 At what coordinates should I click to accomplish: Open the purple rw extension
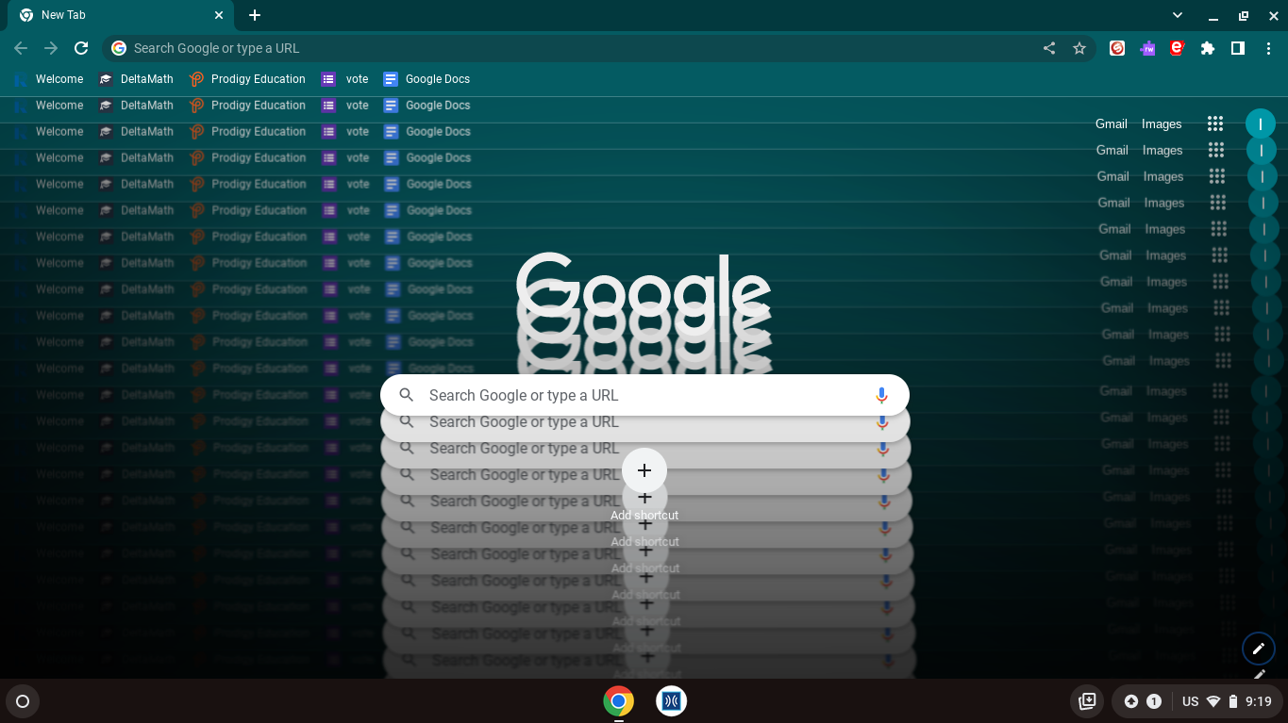pyautogui.click(x=1147, y=48)
